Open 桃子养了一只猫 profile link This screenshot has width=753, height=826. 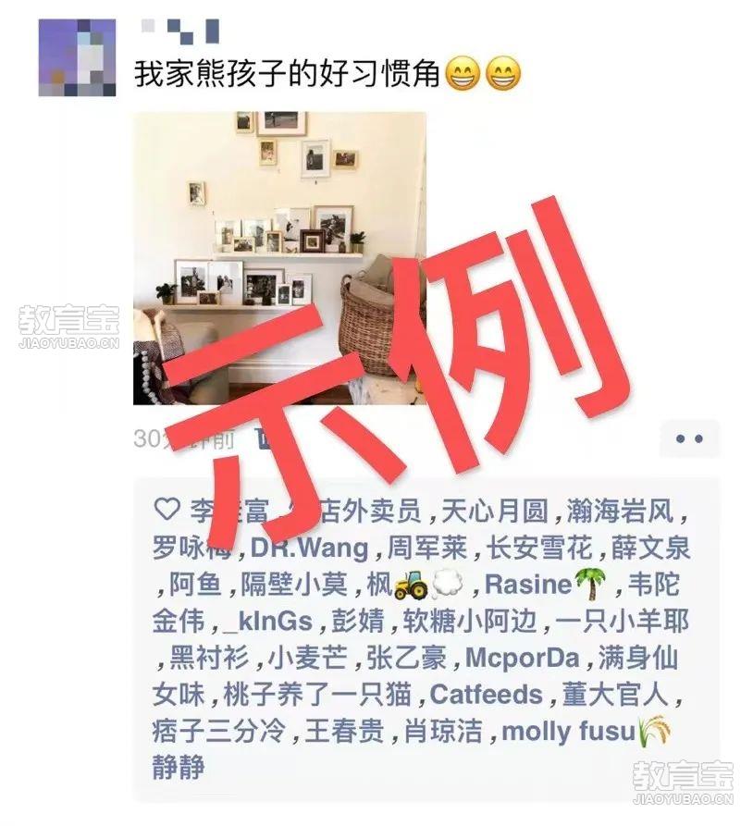click(317, 695)
